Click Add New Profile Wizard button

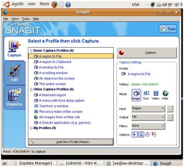pos(71,142)
